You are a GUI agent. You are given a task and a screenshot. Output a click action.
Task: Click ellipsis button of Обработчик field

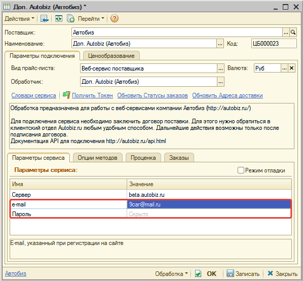tap(220, 82)
